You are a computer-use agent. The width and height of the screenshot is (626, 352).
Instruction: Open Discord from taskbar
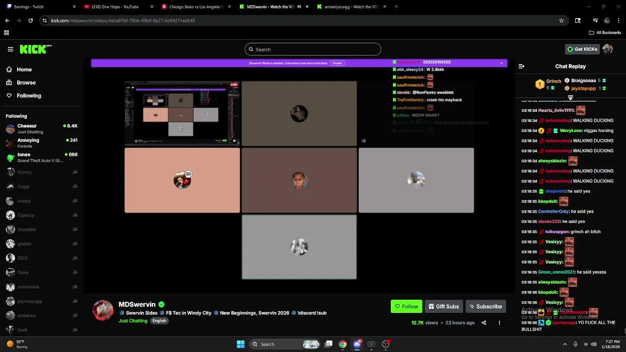point(357,344)
